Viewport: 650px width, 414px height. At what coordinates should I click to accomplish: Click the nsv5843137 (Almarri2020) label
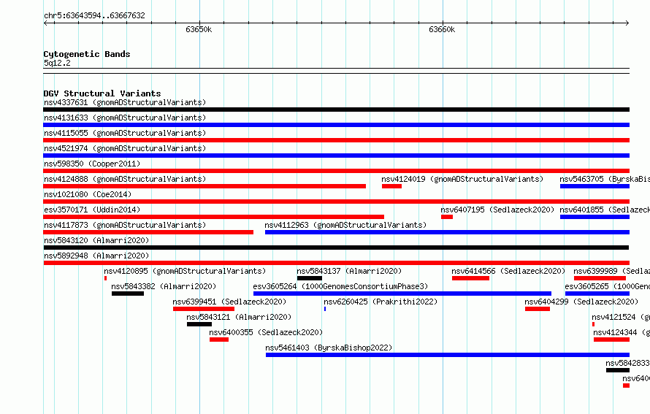click(x=349, y=271)
